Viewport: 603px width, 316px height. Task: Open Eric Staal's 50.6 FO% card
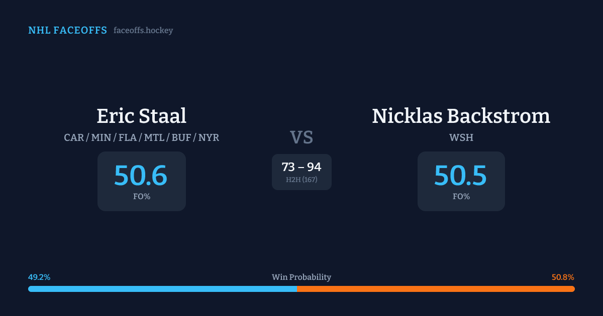[x=141, y=181]
